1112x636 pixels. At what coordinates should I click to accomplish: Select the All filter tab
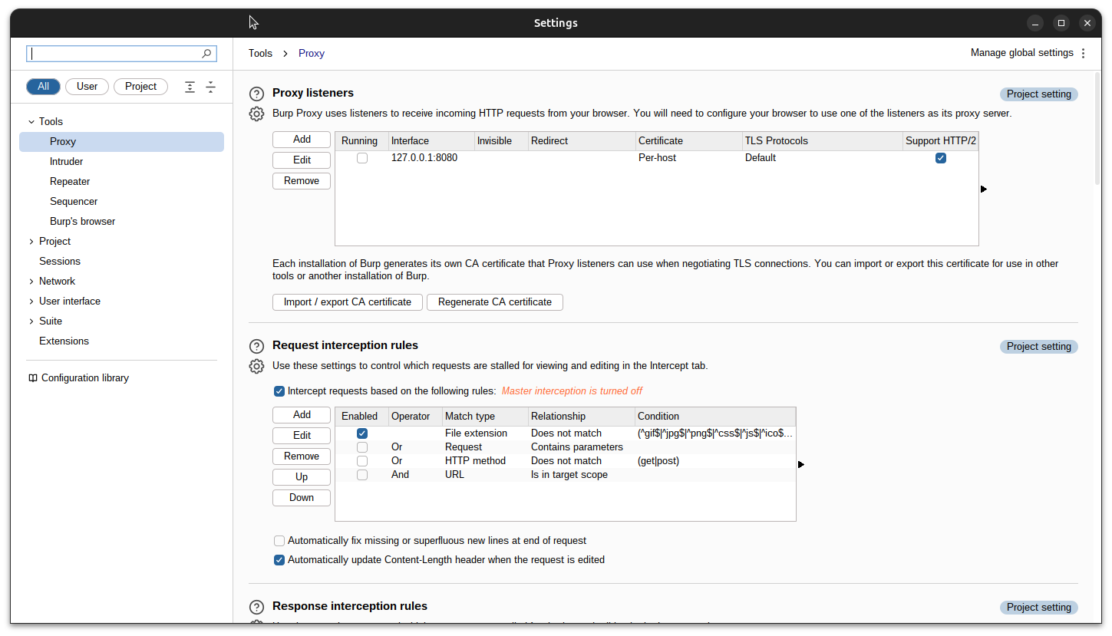point(44,87)
